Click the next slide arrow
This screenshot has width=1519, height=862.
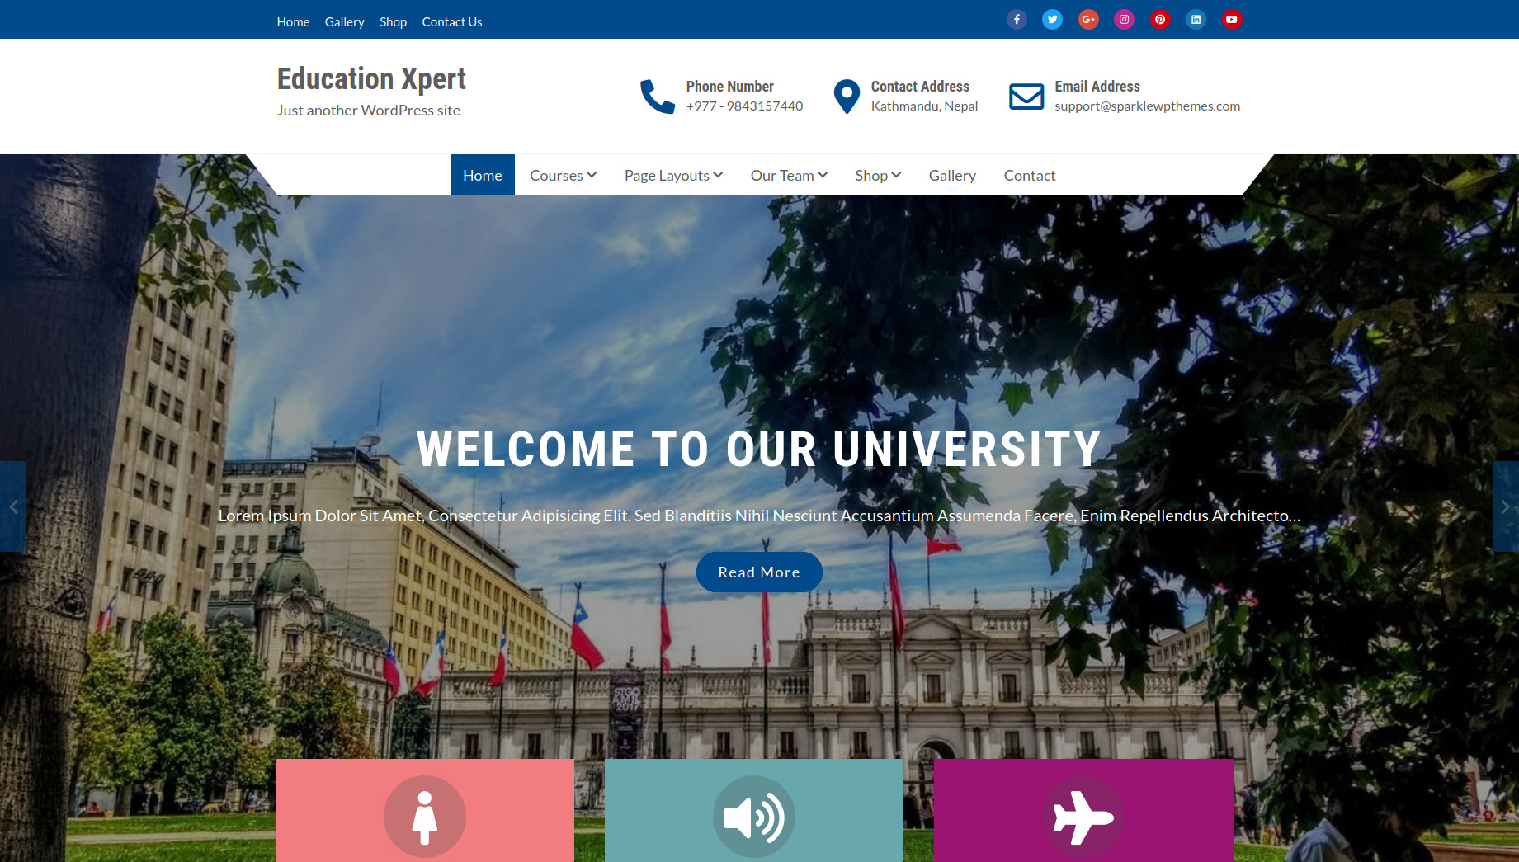pyautogui.click(x=1507, y=506)
